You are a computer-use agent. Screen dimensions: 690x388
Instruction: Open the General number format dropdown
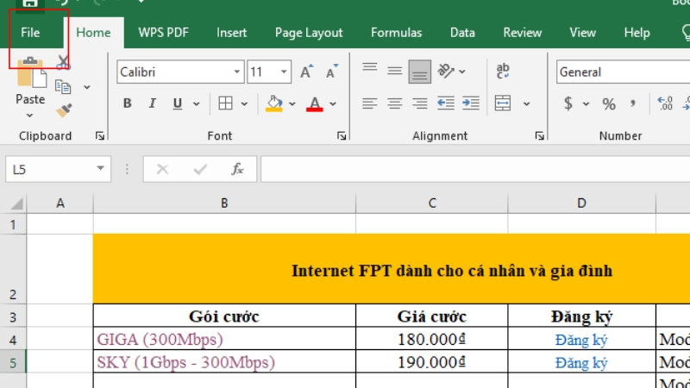tap(621, 72)
